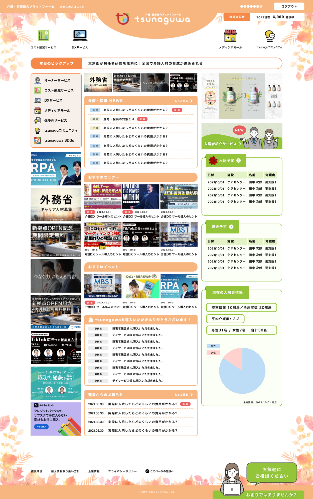The image size is (313, 499).
Task: Click the 介護 tagged news row
Action: [141, 128]
